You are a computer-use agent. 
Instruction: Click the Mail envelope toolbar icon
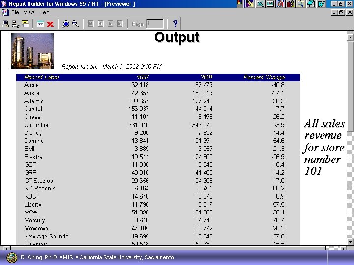click(x=25, y=24)
